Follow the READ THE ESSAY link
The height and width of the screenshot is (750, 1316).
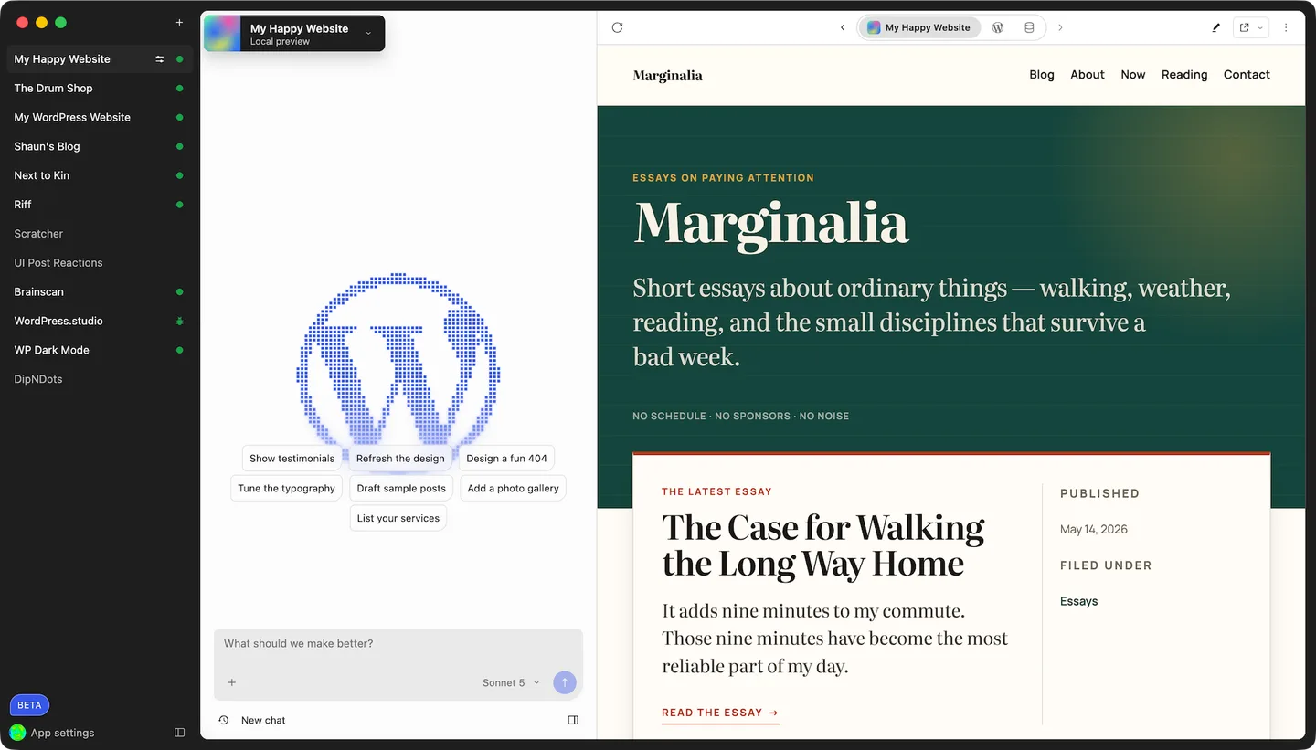point(720,713)
